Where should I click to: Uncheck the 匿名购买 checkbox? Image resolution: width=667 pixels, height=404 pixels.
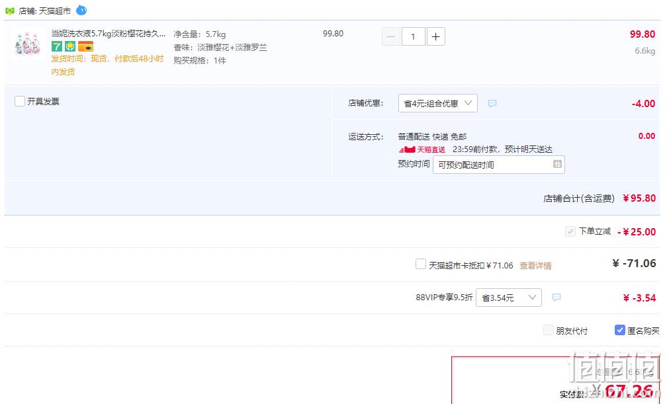tap(620, 330)
